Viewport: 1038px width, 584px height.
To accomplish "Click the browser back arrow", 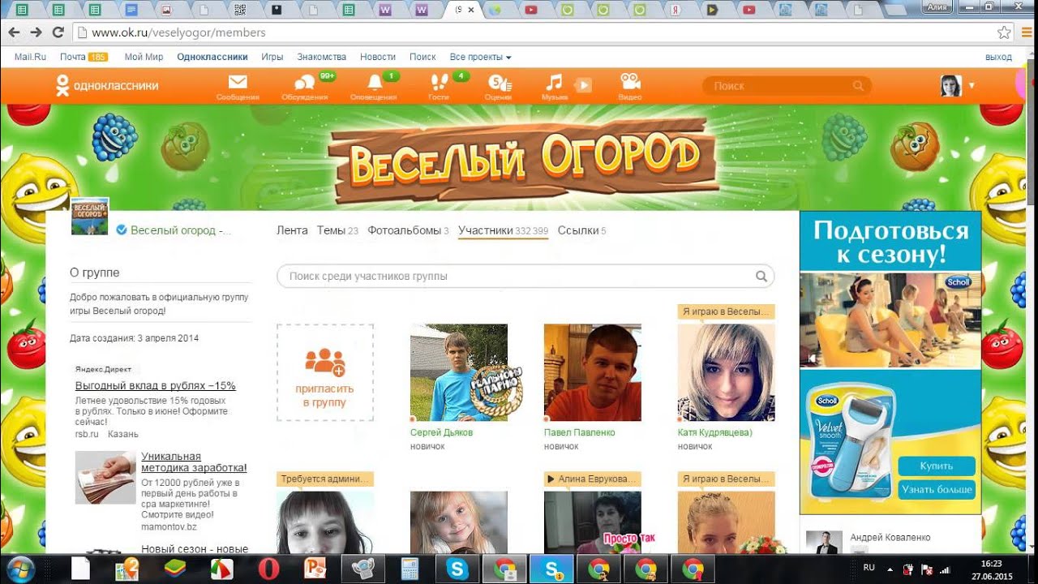I will [14, 32].
